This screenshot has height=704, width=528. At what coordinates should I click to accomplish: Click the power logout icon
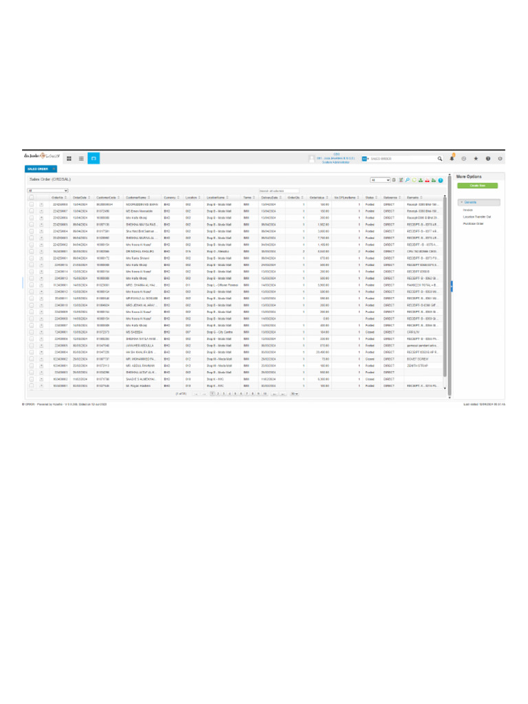500,159
